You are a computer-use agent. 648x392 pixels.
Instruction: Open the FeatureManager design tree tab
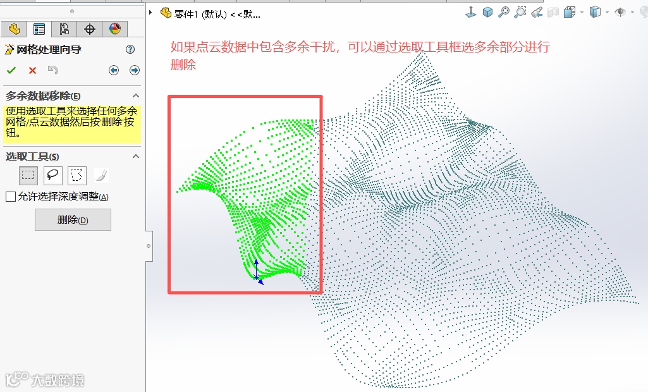coord(14,29)
